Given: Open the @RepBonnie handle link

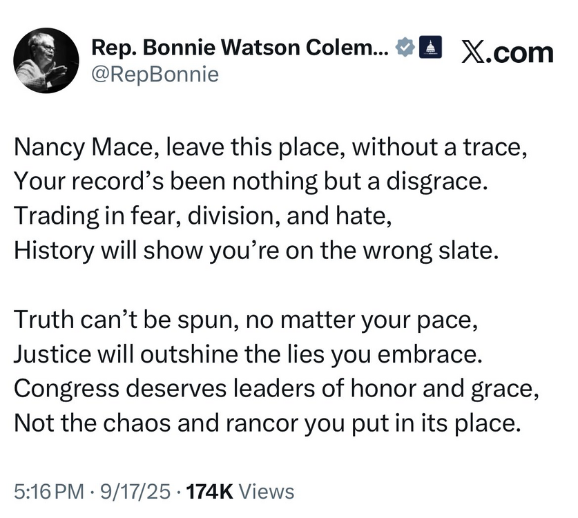Looking at the screenshot, I should pos(155,74).
